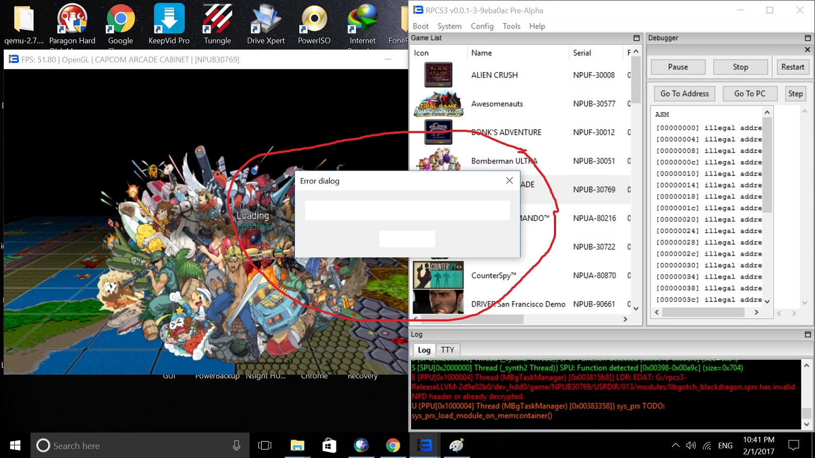
Task: Select the Awesomenauts game icon
Action: (438, 103)
